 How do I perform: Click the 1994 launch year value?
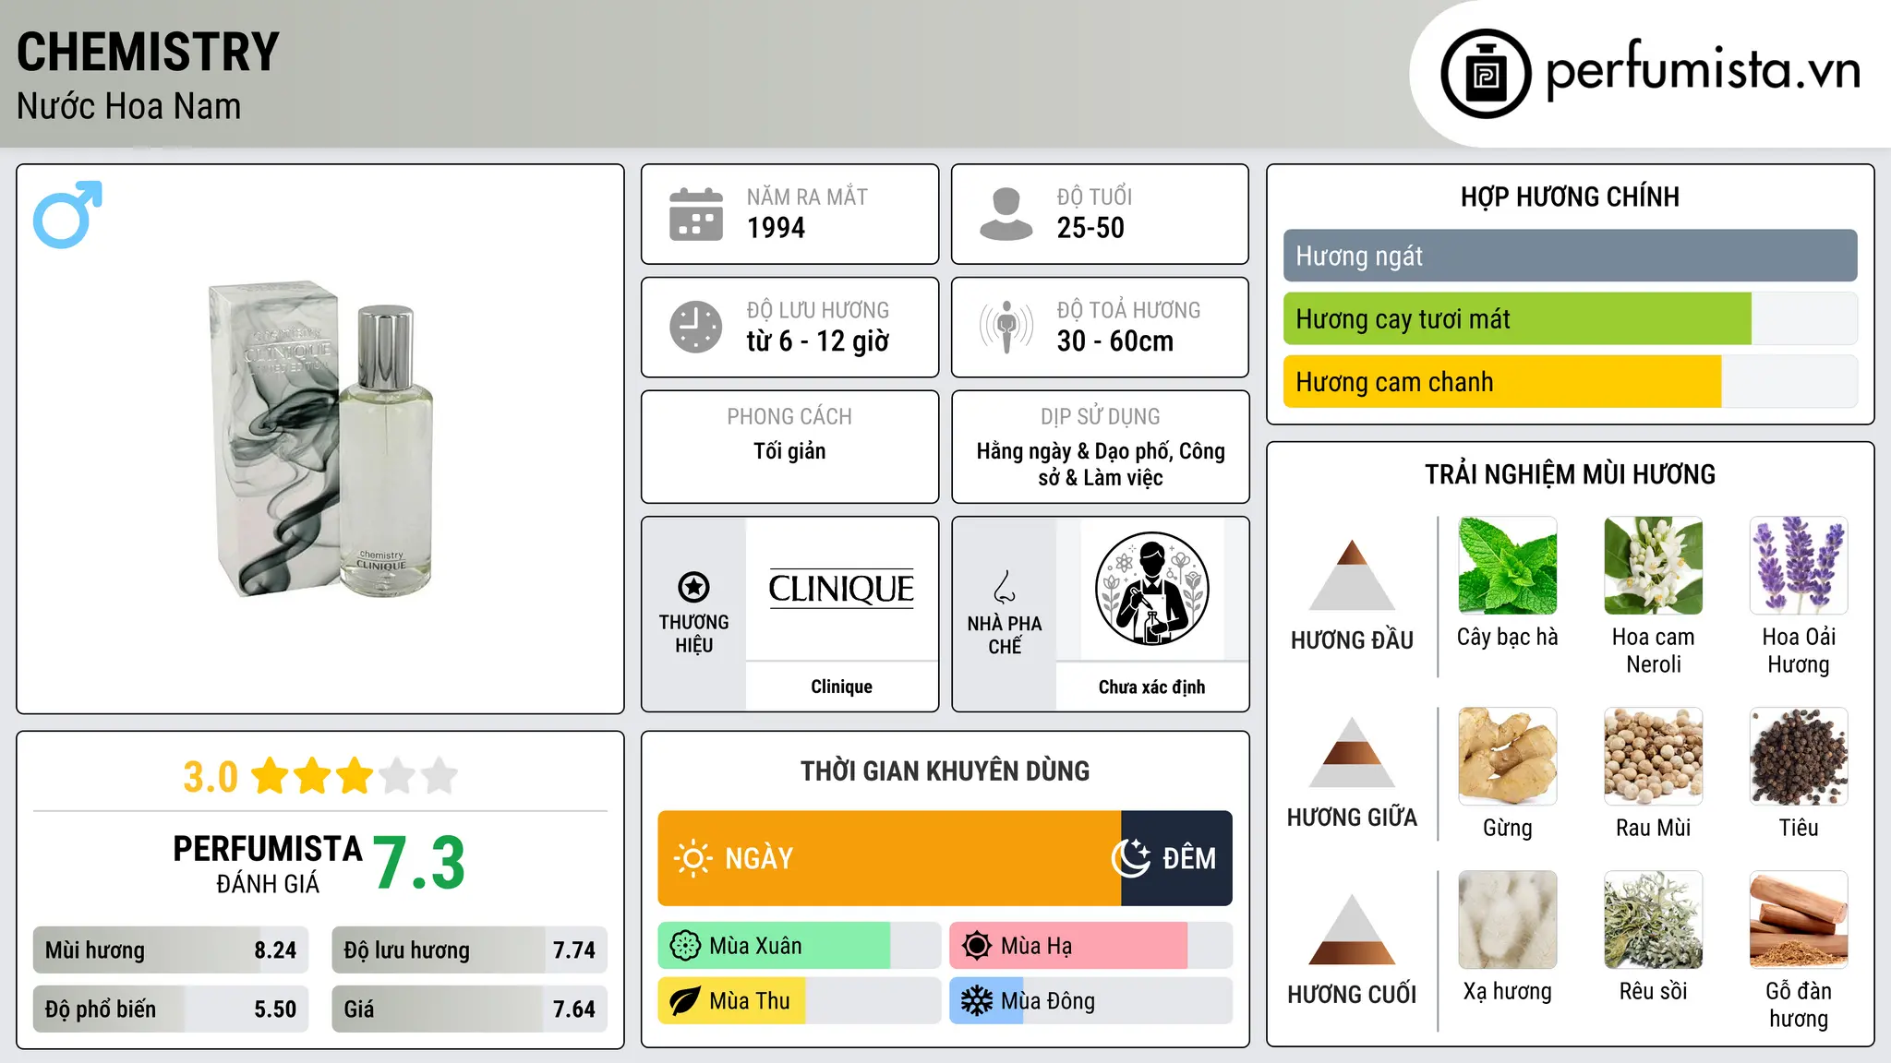tap(776, 228)
